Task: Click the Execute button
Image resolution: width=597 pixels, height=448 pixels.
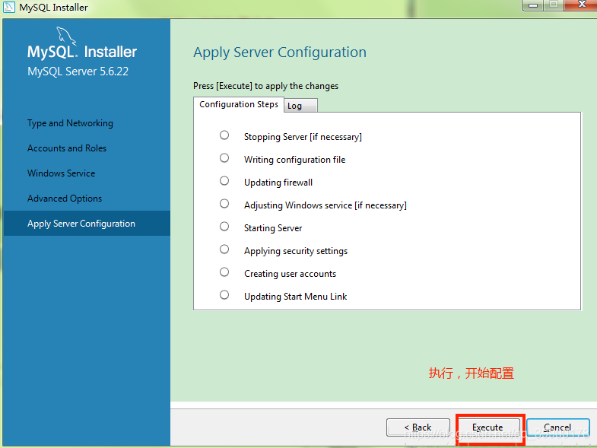Action: pyautogui.click(x=487, y=427)
